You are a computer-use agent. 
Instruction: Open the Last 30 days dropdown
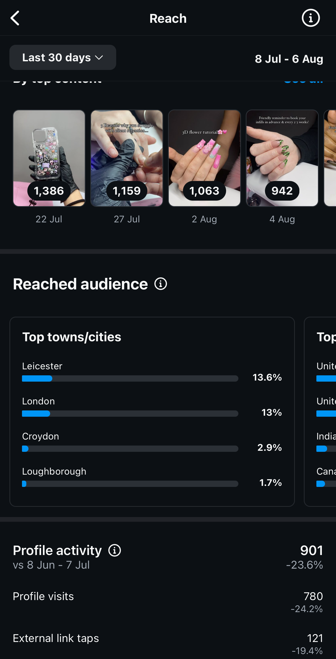click(63, 58)
